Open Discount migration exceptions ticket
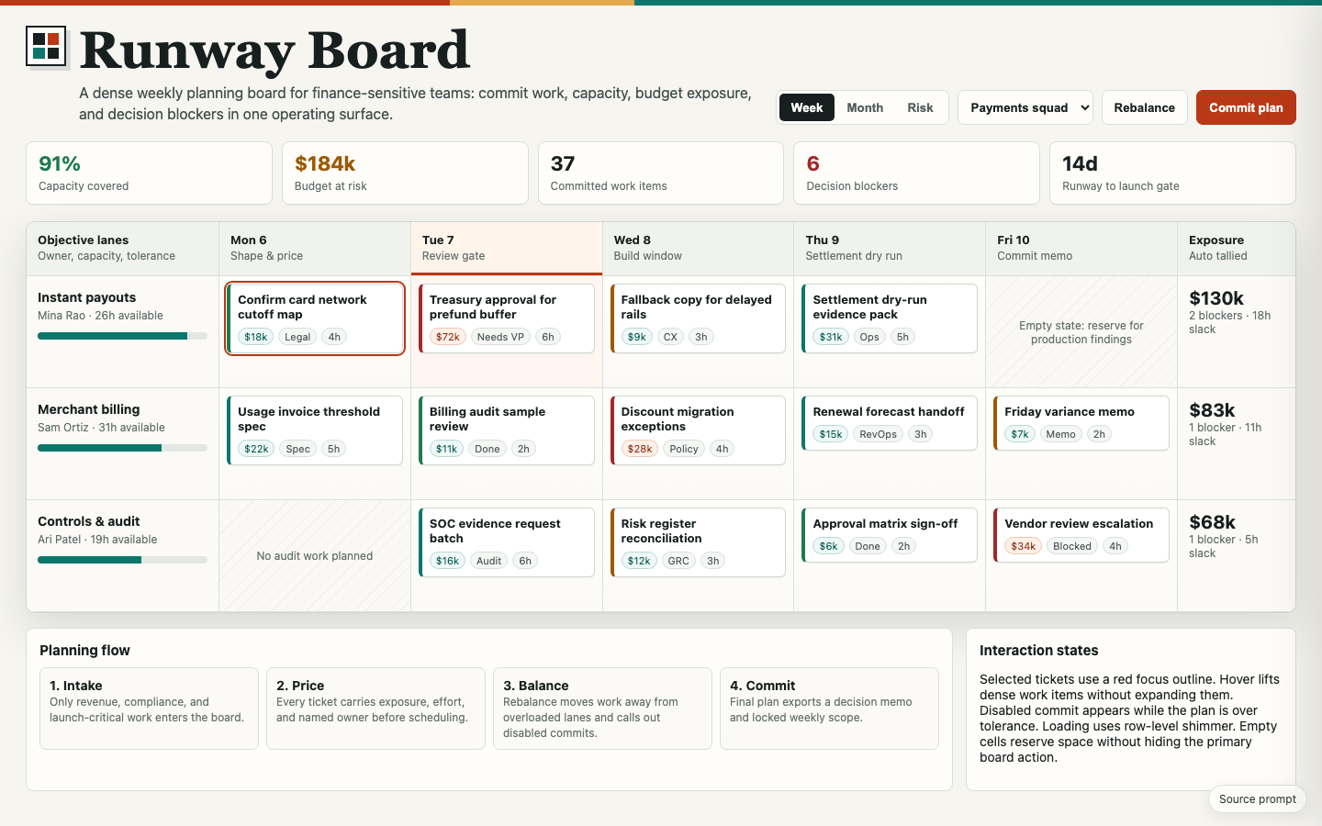The image size is (1322, 826). (698, 430)
